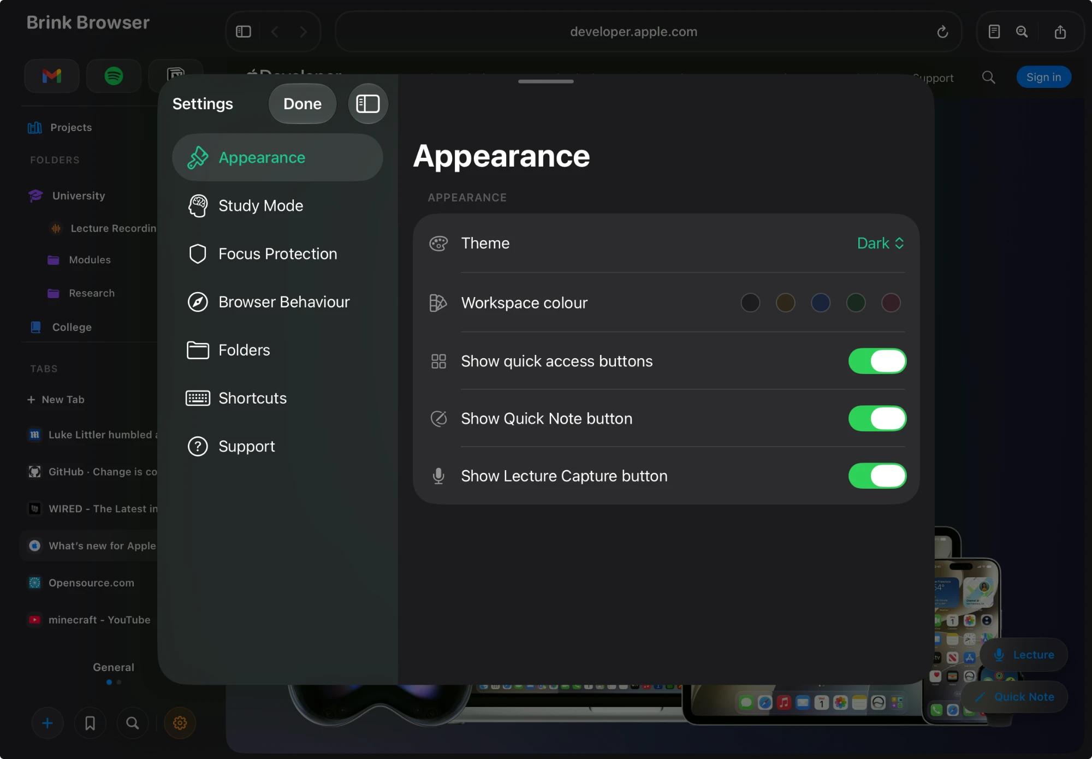The width and height of the screenshot is (1092, 759).
Task: Select the brown workspace colour
Action: coord(785,303)
